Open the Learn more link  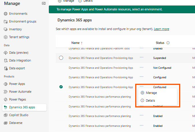coord(161,29)
